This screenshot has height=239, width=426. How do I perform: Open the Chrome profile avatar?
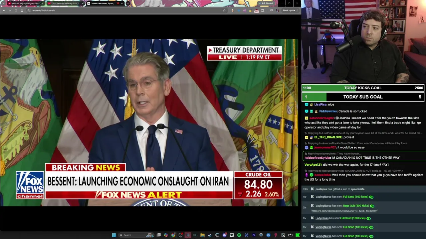(278, 10)
